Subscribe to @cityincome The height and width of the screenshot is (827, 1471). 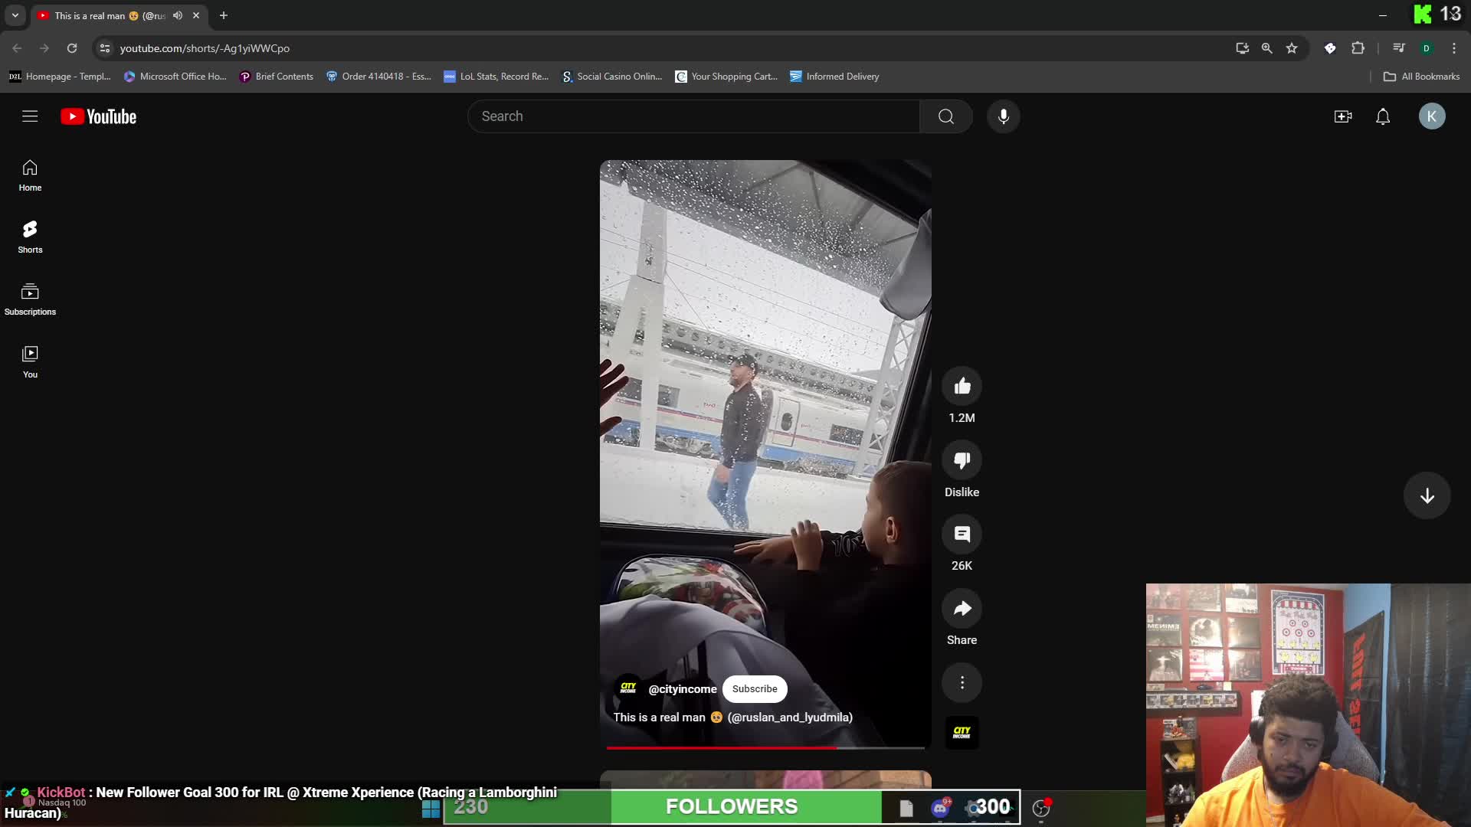click(755, 689)
